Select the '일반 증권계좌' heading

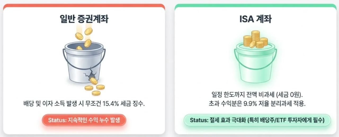pos(84,19)
